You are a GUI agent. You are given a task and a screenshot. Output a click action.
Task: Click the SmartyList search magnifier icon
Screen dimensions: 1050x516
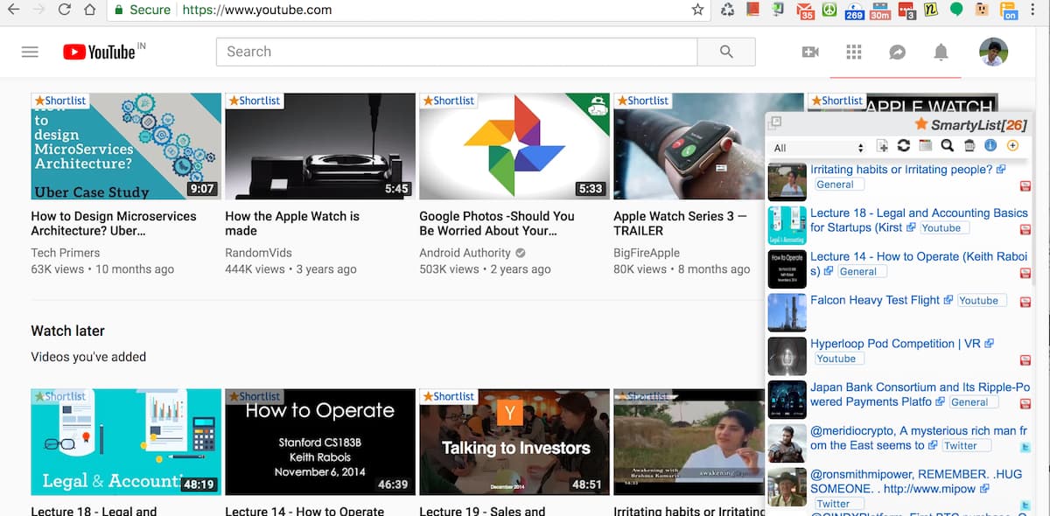[x=947, y=146]
